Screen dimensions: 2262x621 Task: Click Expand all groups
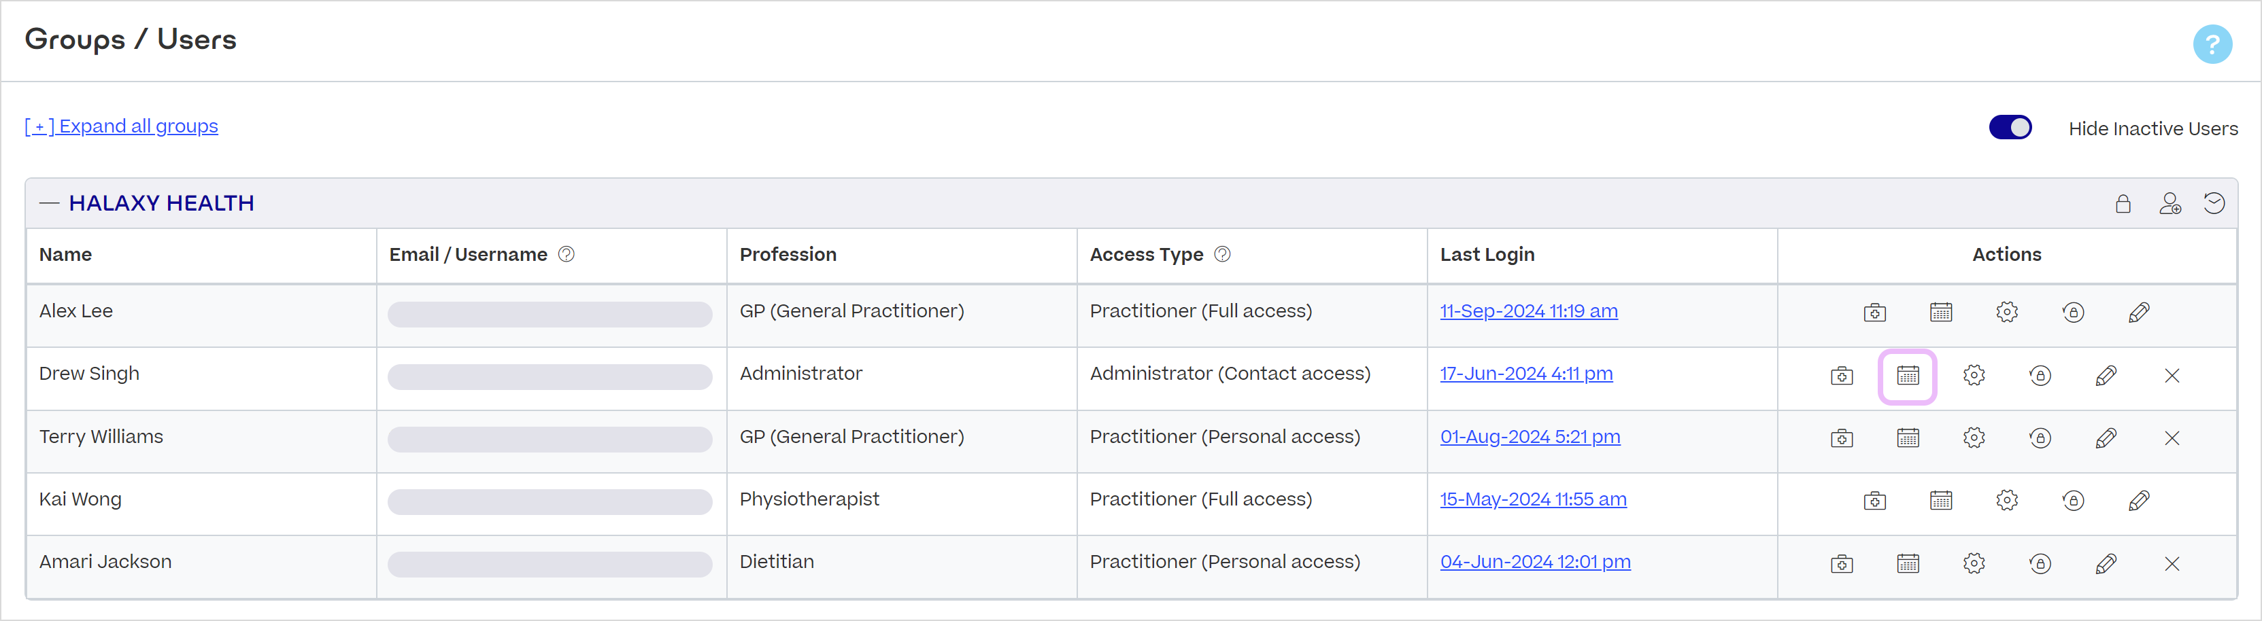coord(120,126)
